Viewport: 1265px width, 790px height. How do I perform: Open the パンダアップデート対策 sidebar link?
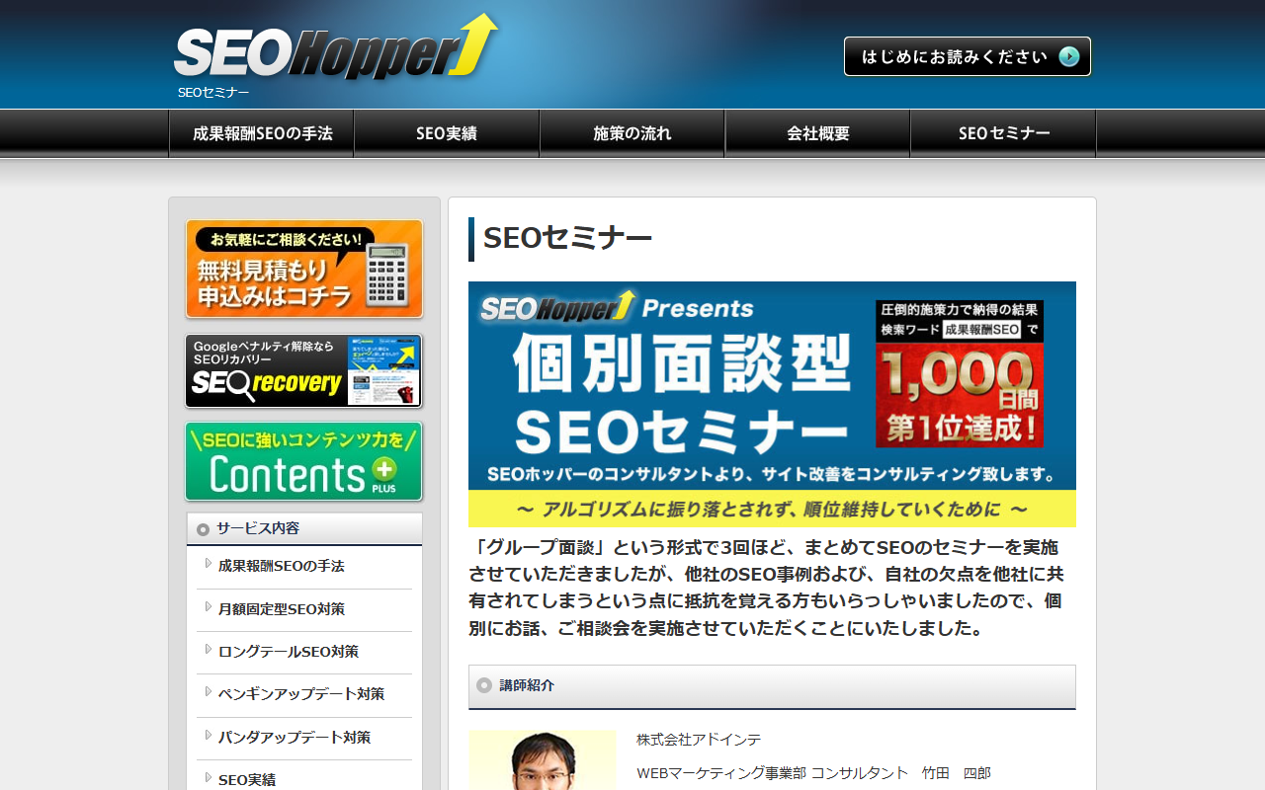(295, 738)
